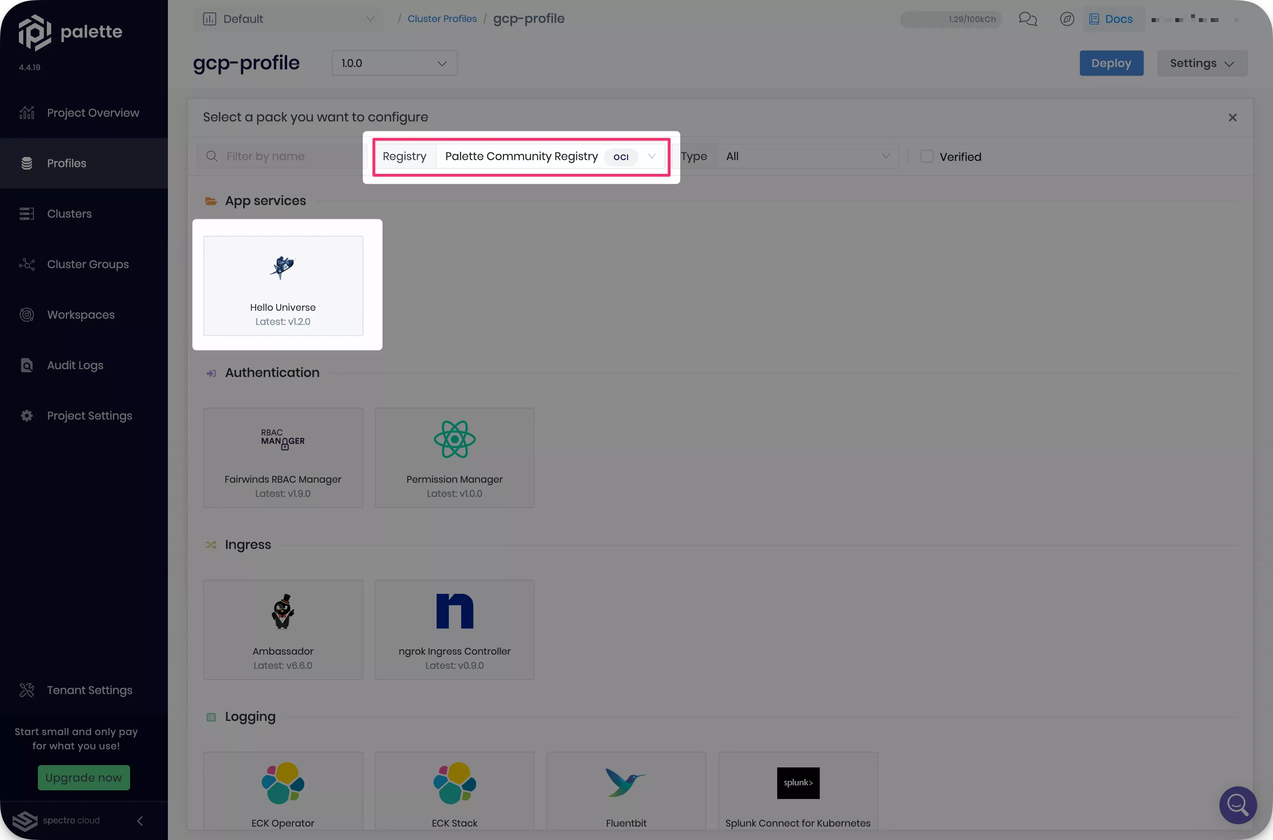Click the Deploy button
Screen dimensions: 1273x840
click(x=1112, y=63)
